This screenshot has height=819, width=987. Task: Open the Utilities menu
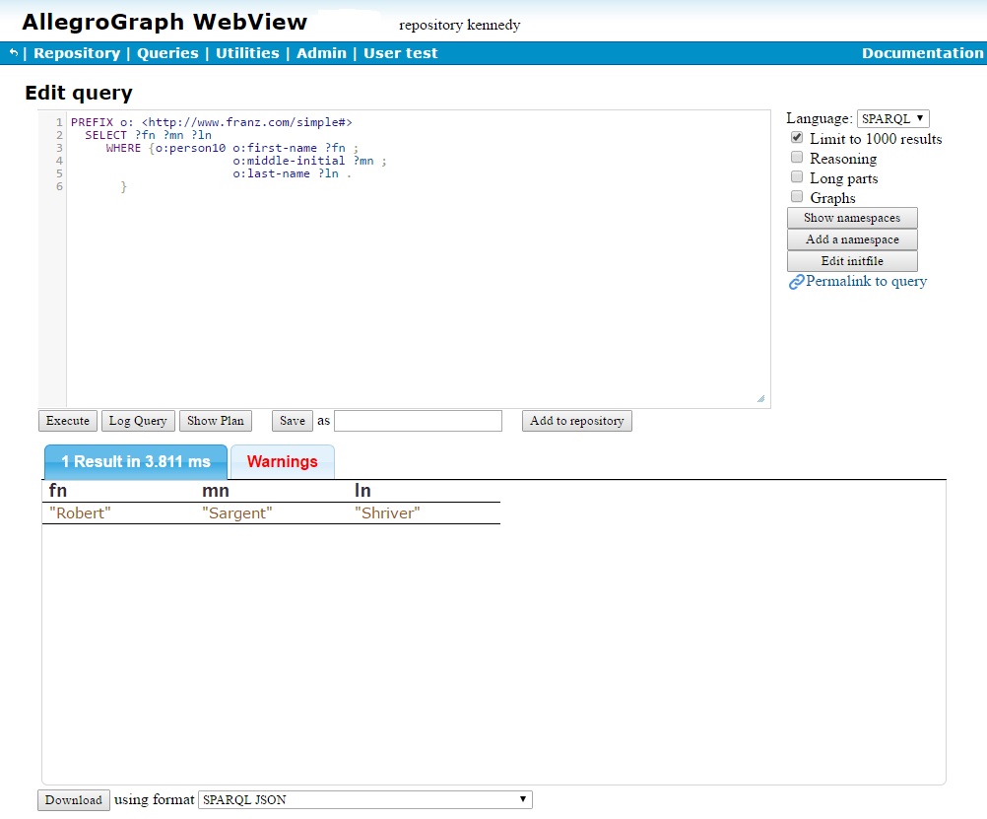(247, 53)
